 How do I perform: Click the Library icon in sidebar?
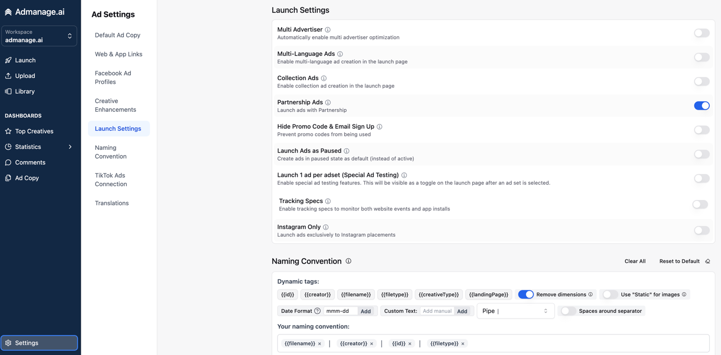pyautogui.click(x=8, y=91)
